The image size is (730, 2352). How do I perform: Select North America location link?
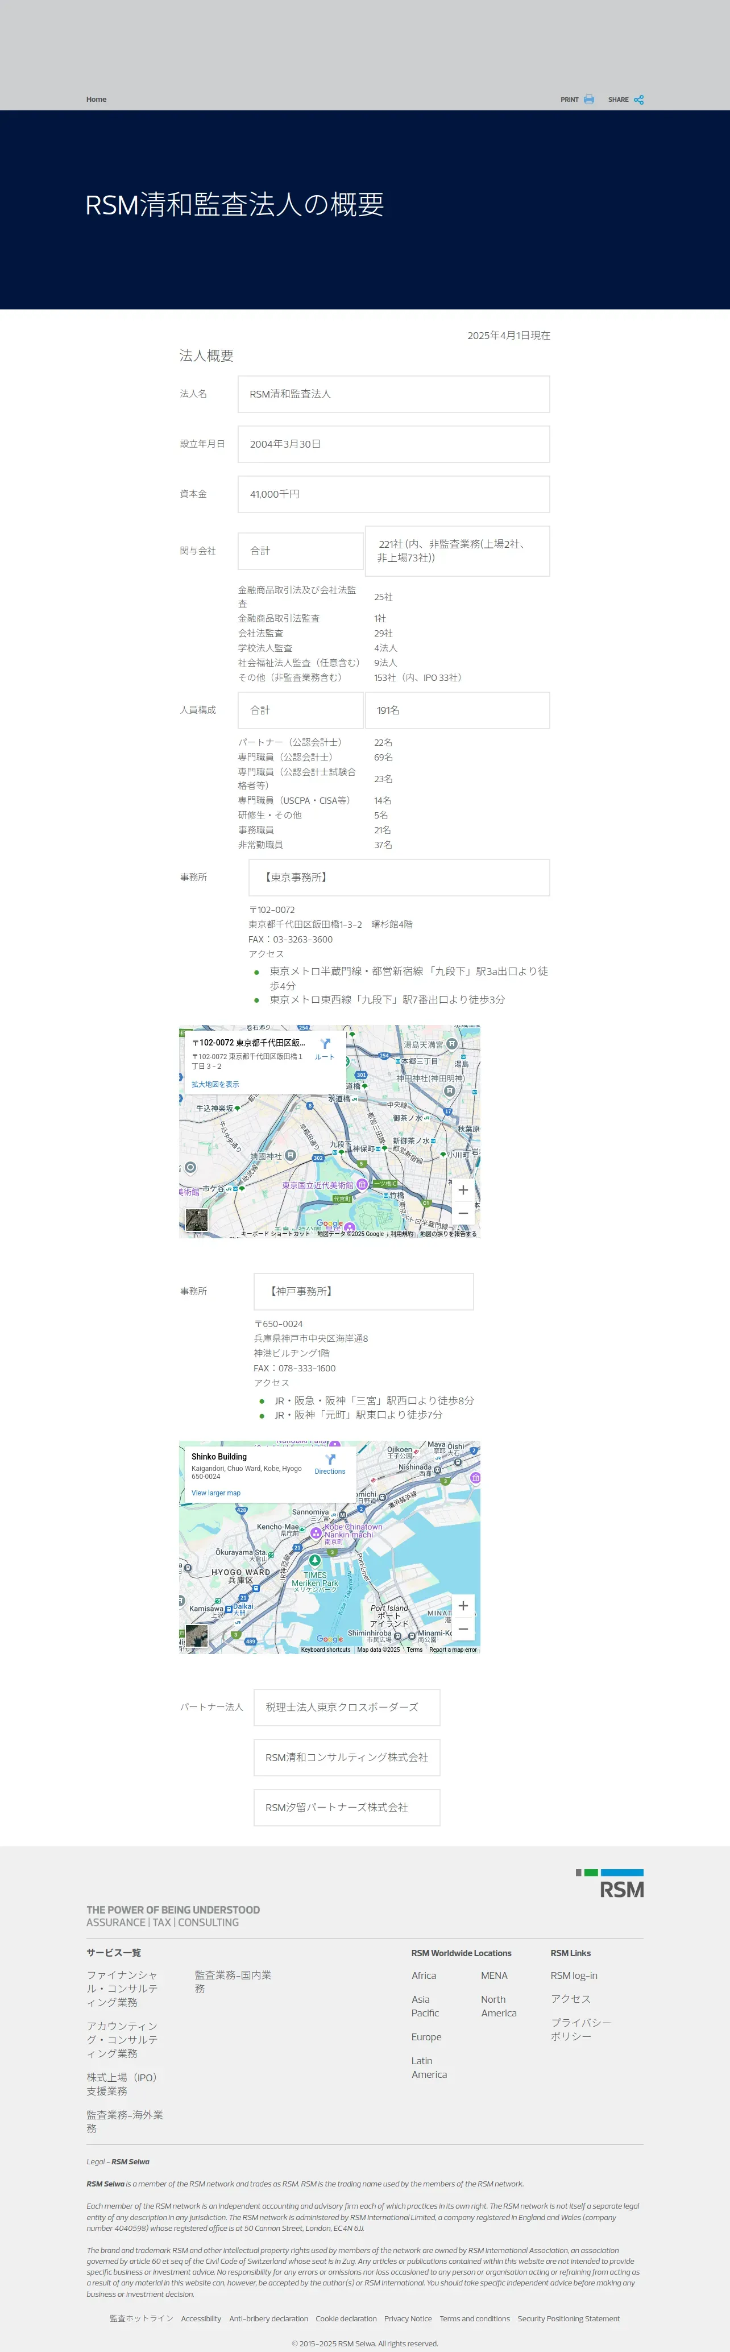click(498, 2006)
